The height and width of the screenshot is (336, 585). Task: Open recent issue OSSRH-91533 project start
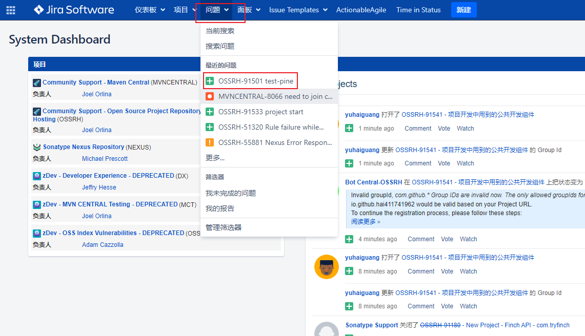269,112
